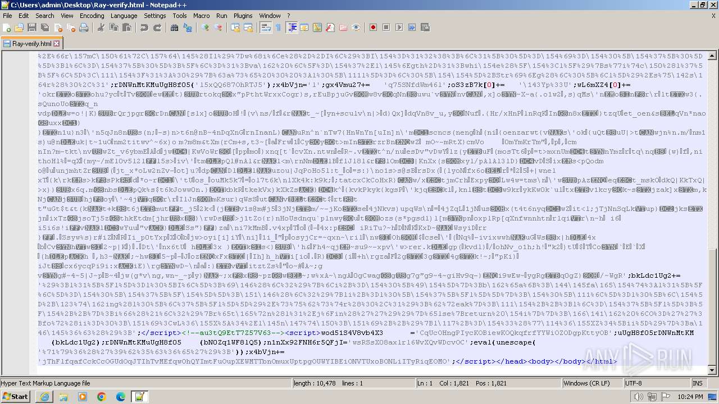Open the Run menu

(x=222, y=16)
